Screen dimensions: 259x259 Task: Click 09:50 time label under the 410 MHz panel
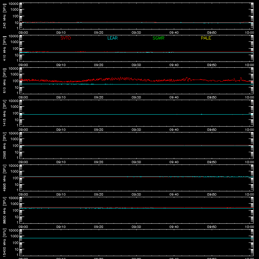(212, 65)
